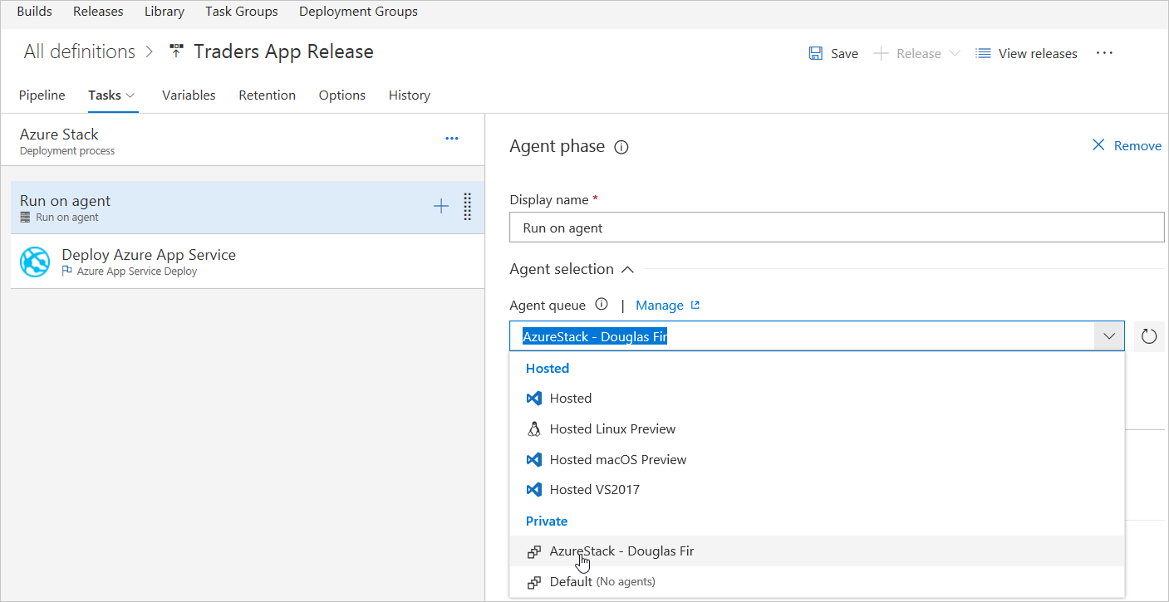Click the Agent phase info icon
This screenshot has width=1169, height=602.
(x=621, y=147)
